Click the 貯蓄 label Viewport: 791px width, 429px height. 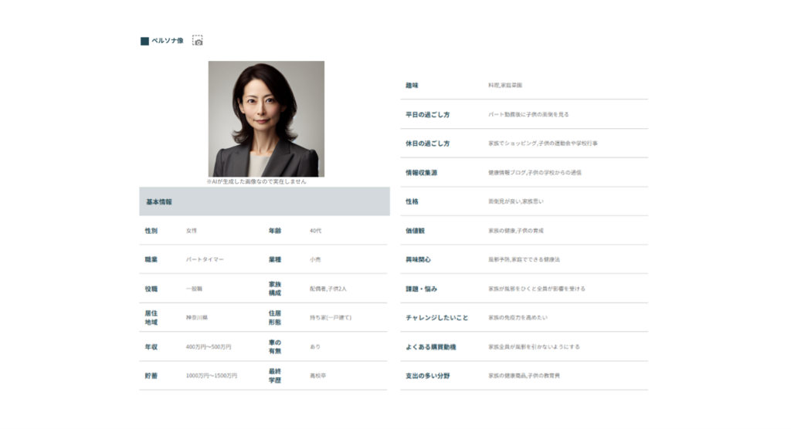[151, 376]
